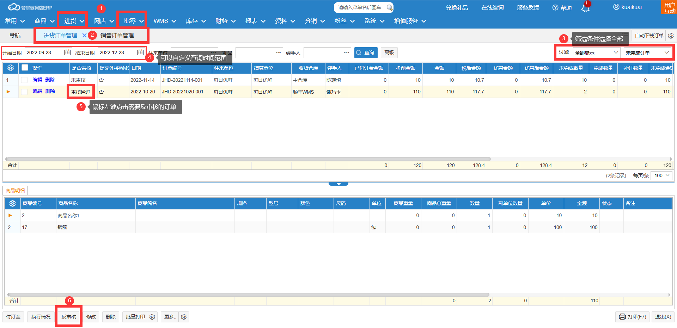Open the 库存 menu

[196, 21]
